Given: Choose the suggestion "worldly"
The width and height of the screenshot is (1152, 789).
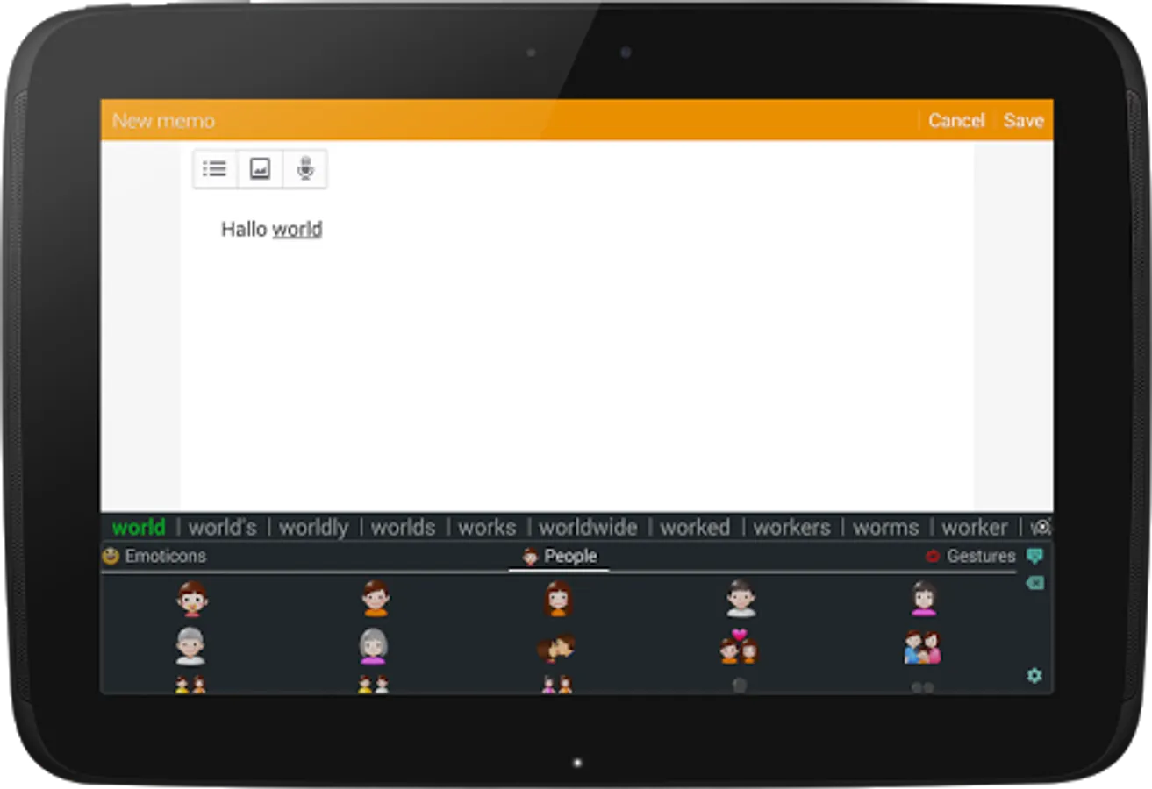Looking at the screenshot, I should (x=313, y=527).
